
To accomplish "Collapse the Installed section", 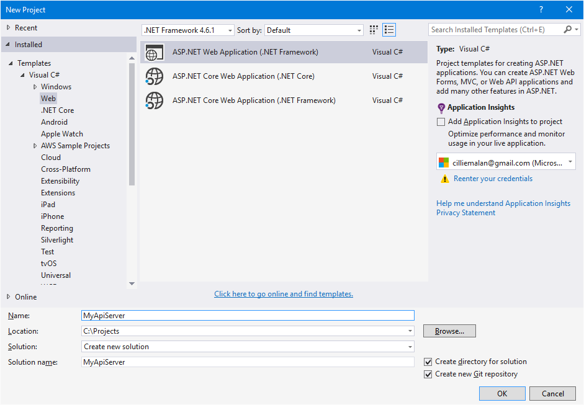I will [8, 44].
